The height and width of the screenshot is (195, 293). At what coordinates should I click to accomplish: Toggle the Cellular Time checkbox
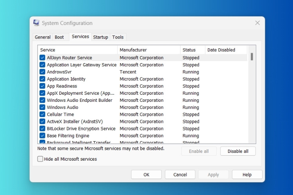click(x=42, y=114)
